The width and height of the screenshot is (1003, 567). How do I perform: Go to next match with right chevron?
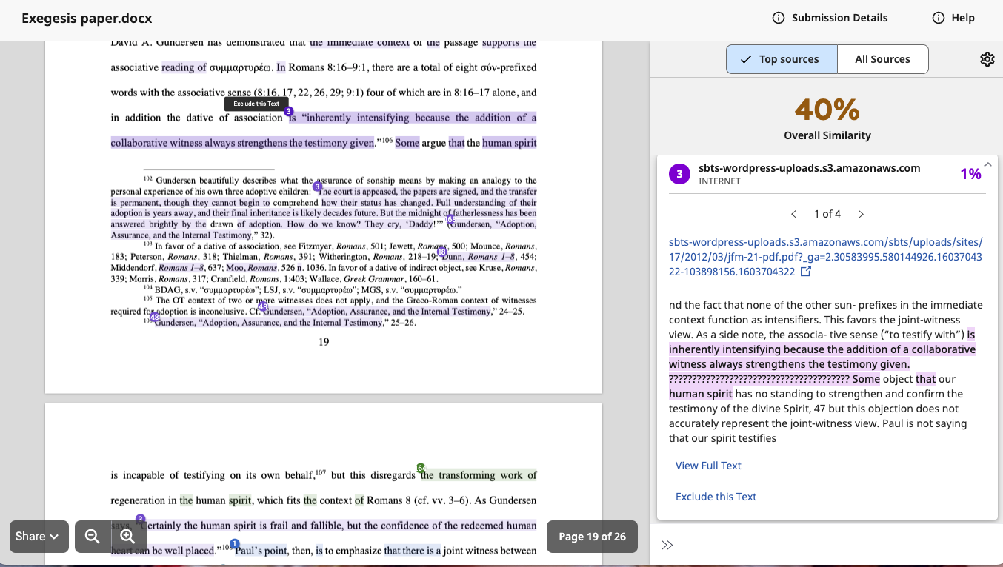click(861, 214)
